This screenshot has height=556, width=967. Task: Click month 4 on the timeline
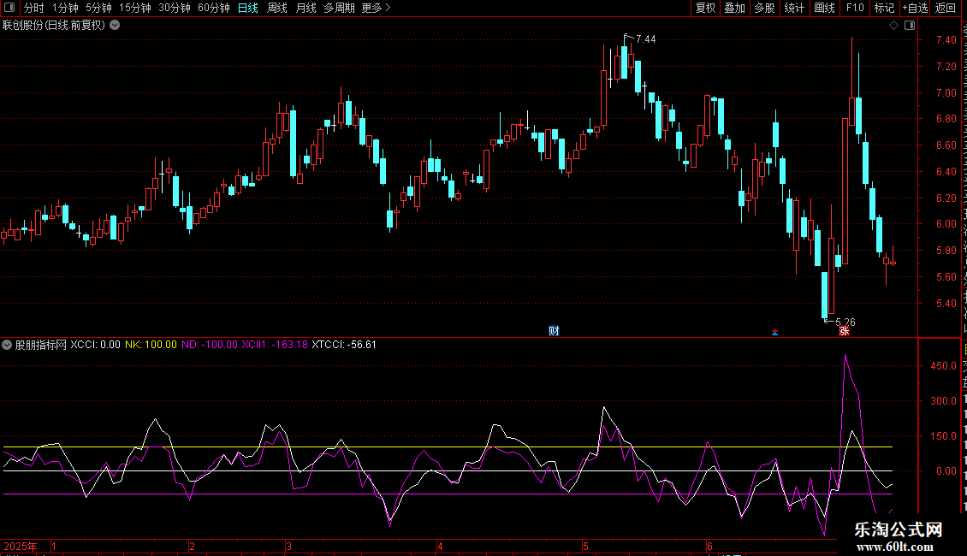(440, 546)
